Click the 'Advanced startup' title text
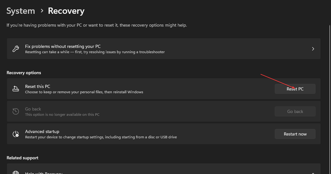 42,131
